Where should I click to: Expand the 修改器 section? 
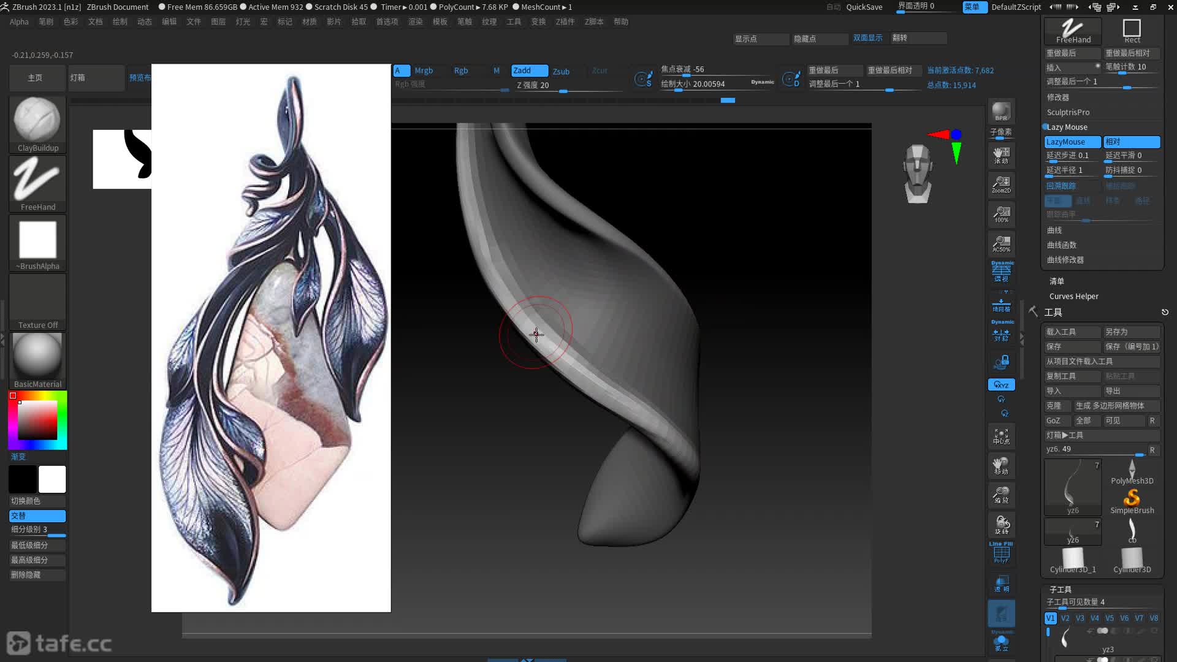pos(1058,97)
